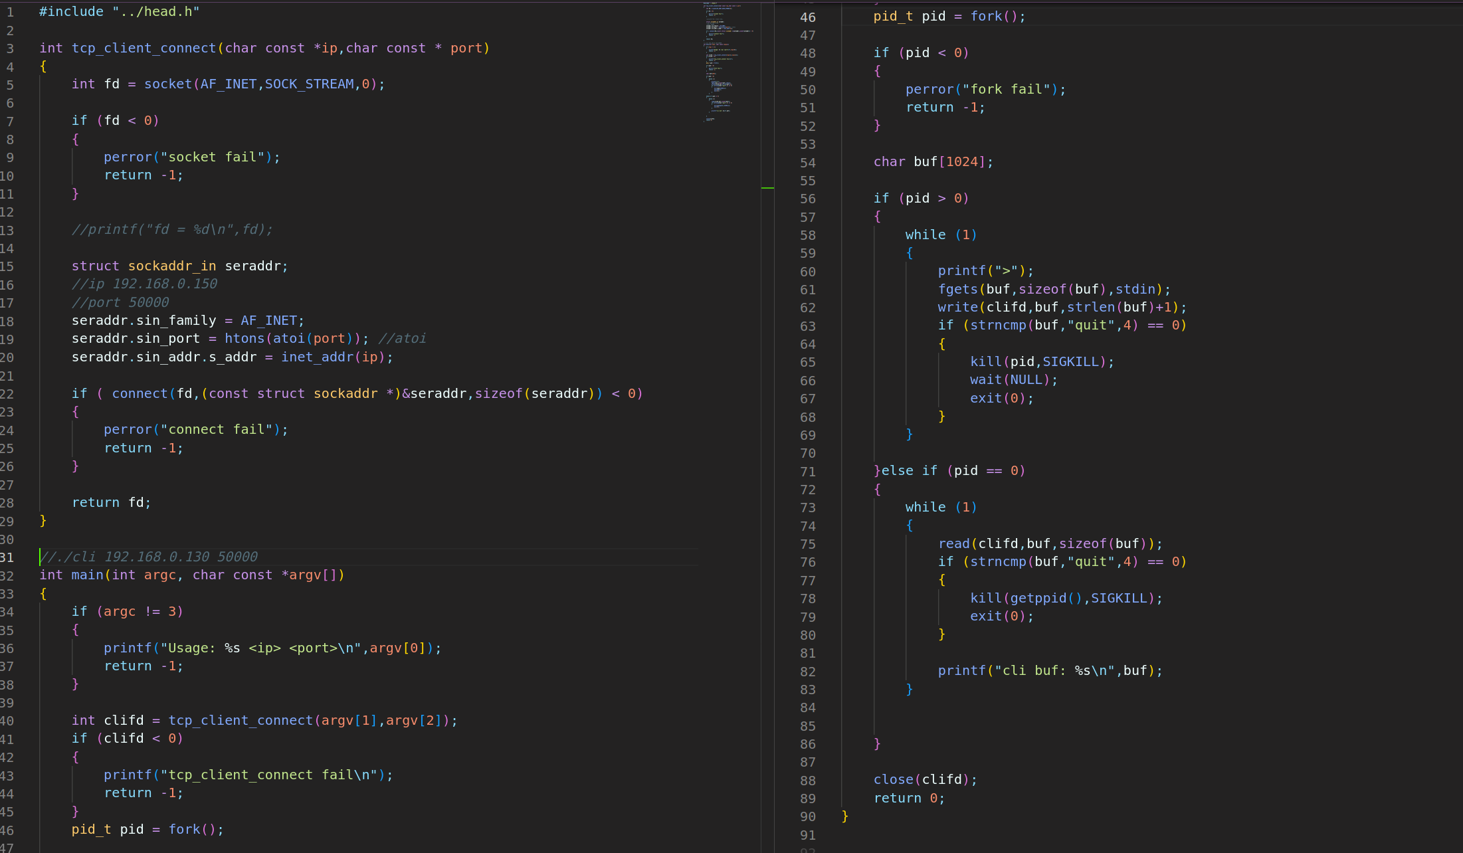This screenshot has width=1463, height=853.
Task: Click 'close(clifd);' statement
Action: click(x=926, y=779)
